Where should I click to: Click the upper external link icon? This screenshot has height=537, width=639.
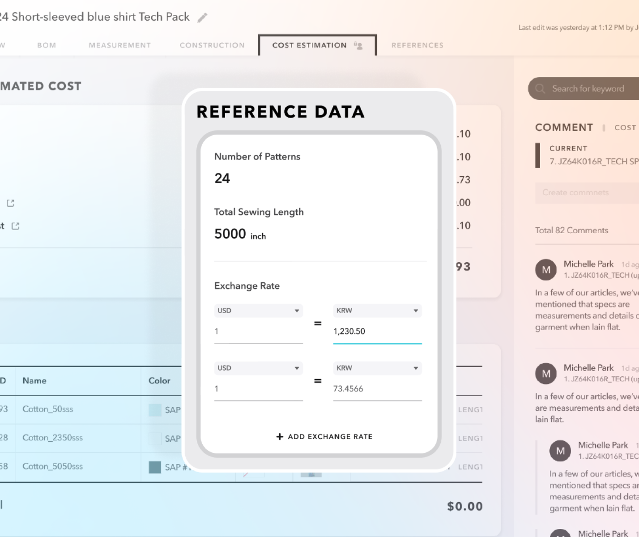(x=11, y=203)
